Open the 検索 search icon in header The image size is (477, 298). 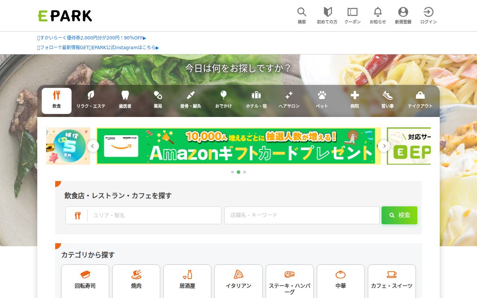click(x=302, y=16)
